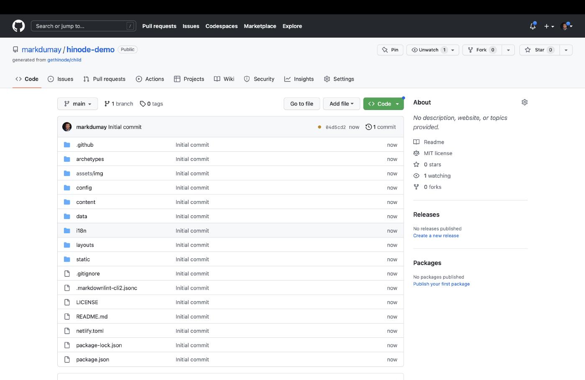View the 1 commit history link
Viewport: 585px width, 380px height.
click(381, 127)
